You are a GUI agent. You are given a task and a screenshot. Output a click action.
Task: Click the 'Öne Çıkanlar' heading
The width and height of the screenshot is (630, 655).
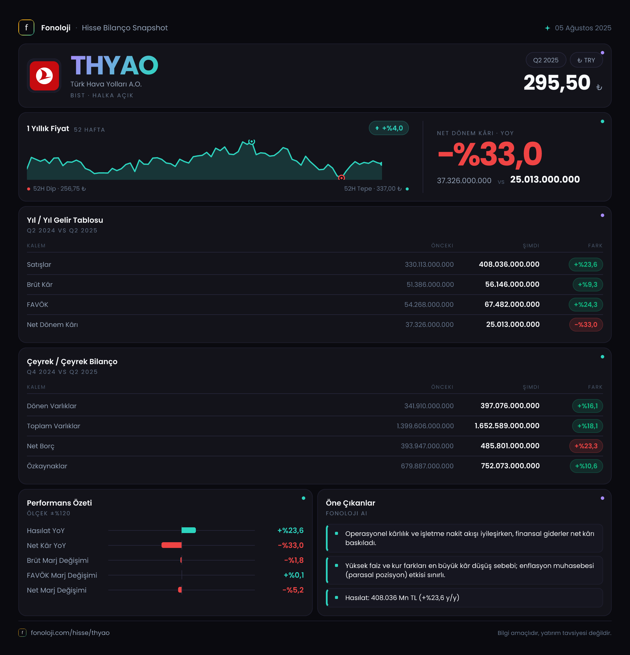coord(351,503)
